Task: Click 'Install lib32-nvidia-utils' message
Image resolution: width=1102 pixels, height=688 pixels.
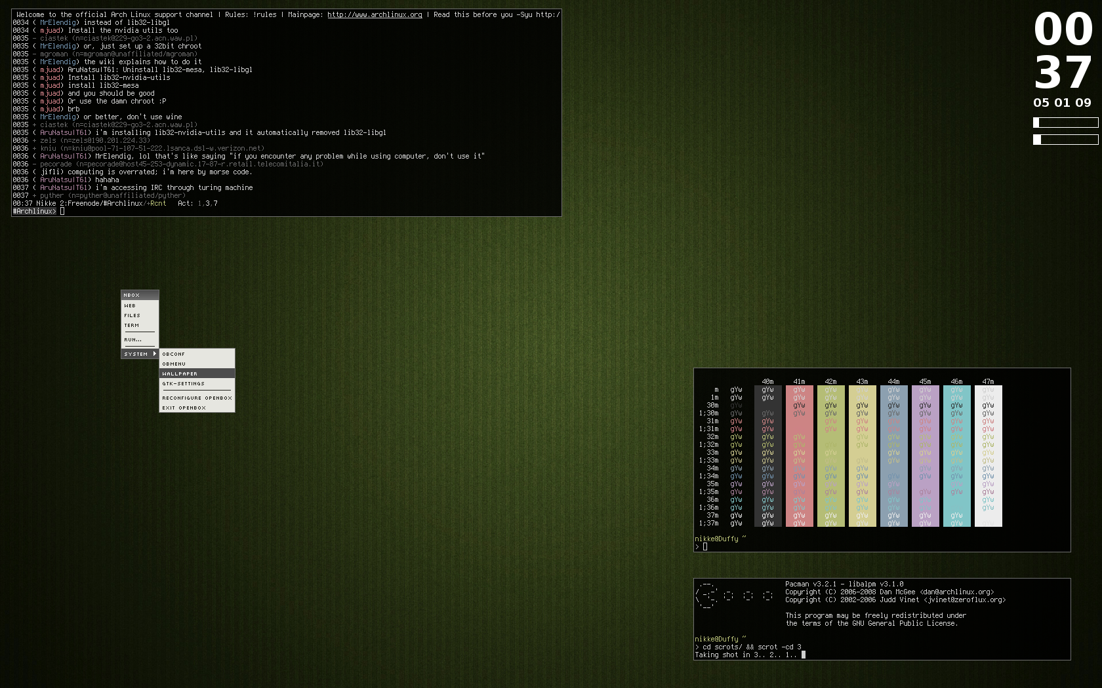Action: tap(119, 77)
